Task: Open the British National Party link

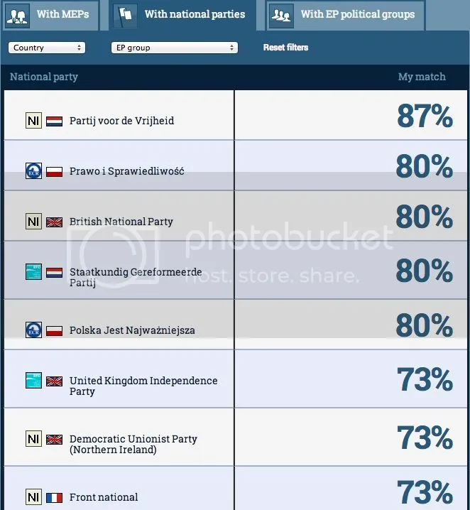Action: pyautogui.click(x=121, y=222)
